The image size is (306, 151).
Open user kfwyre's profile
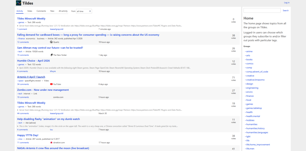pos(53,71)
